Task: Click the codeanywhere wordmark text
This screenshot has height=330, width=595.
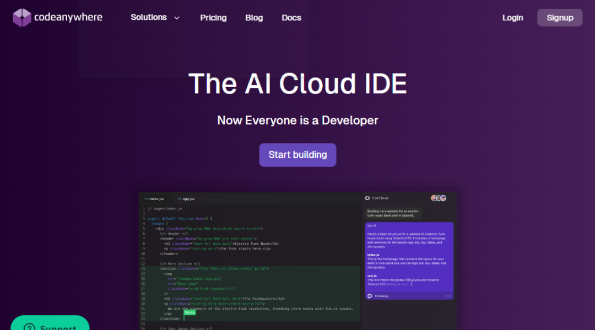Action: 68,18
